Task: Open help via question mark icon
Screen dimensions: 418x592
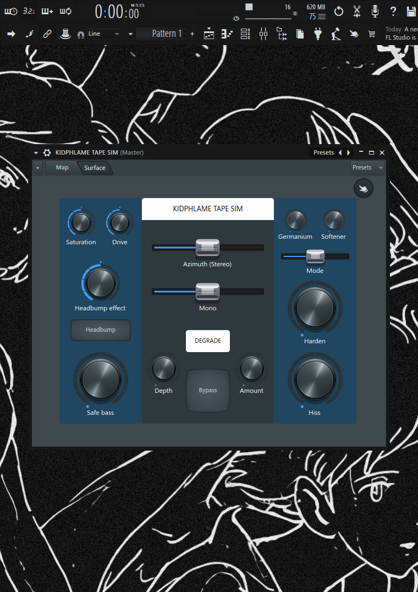Action: [393, 12]
